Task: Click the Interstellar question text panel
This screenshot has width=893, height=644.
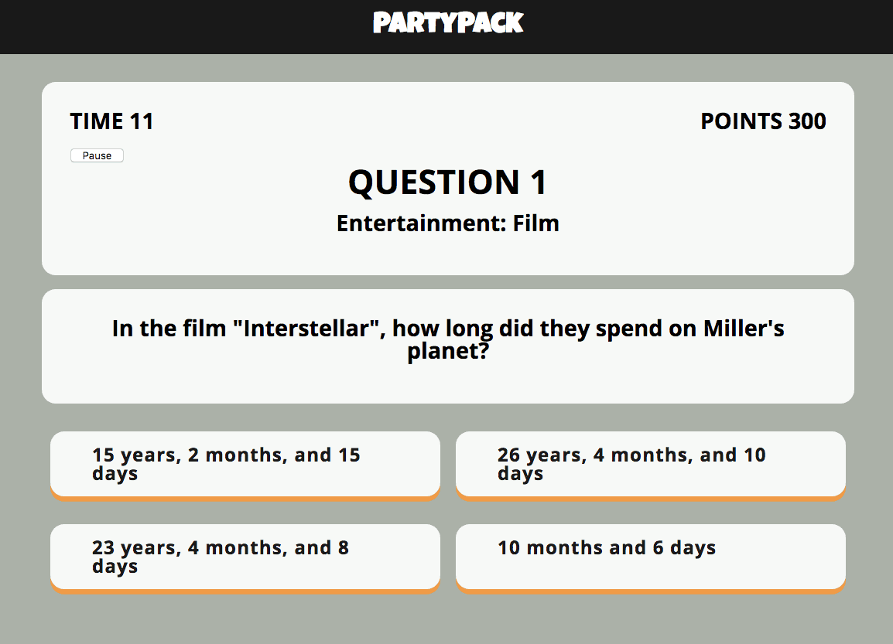Action: (x=447, y=345)
